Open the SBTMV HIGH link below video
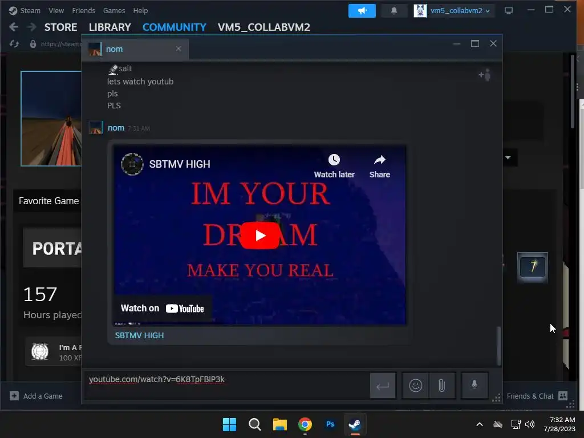The width and height of the screenshot is (584, 438). 139,335
